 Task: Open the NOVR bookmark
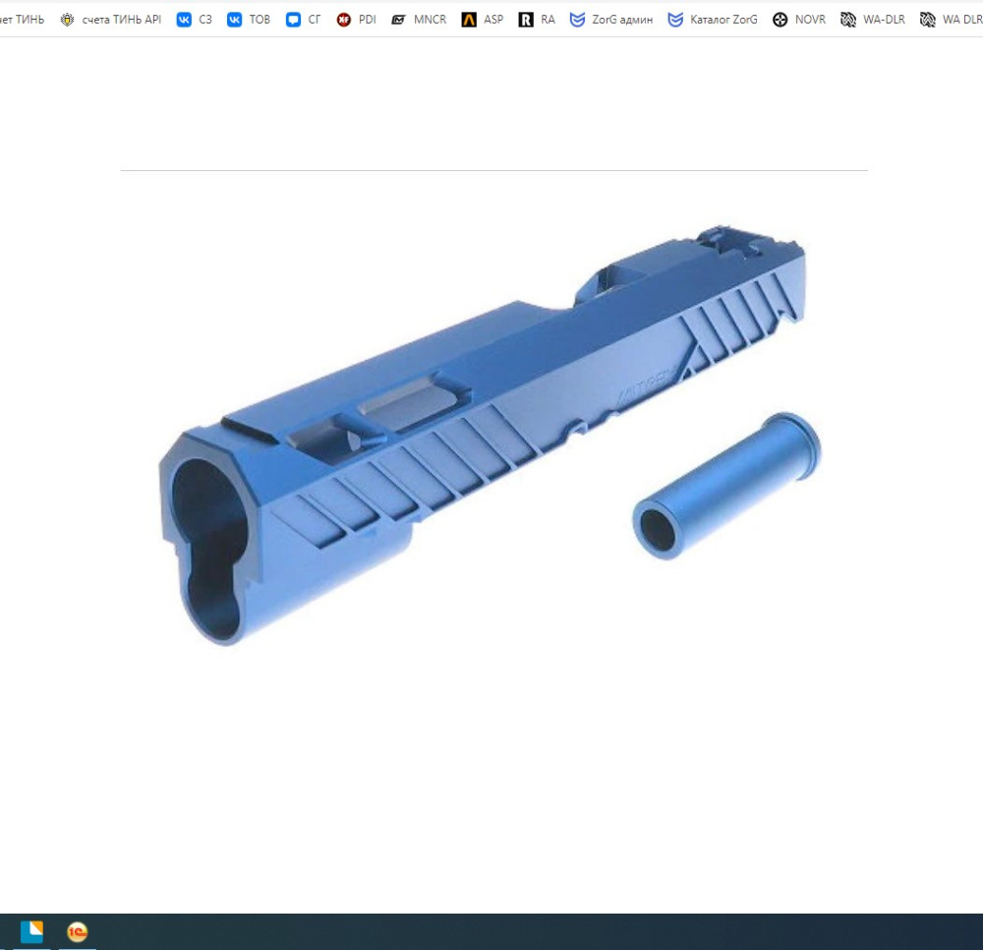pyautogui.click(x=798, y=20)
